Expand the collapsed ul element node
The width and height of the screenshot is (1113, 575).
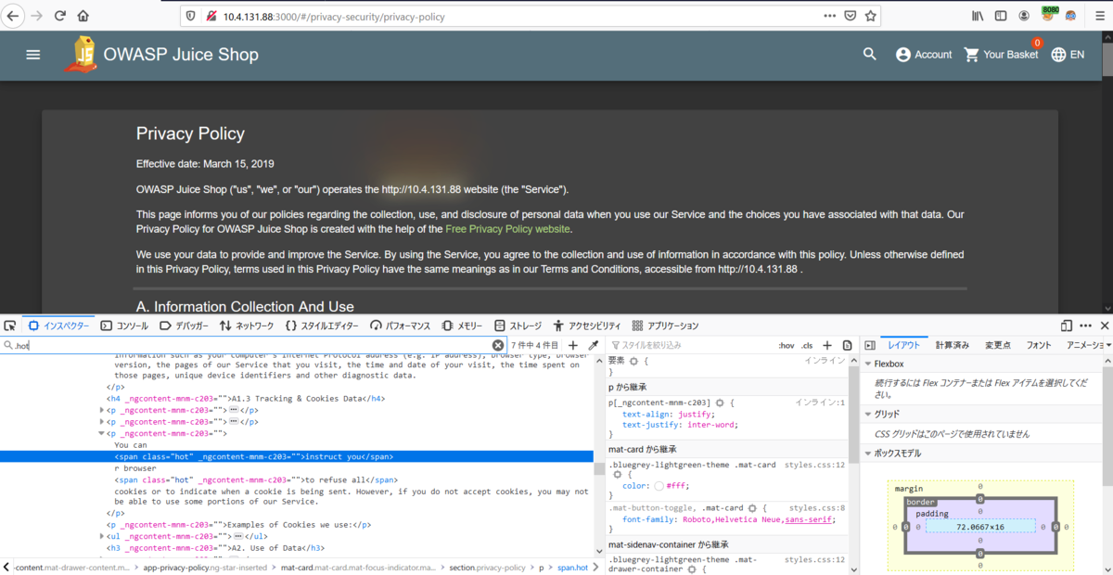[x=102, y=536]
